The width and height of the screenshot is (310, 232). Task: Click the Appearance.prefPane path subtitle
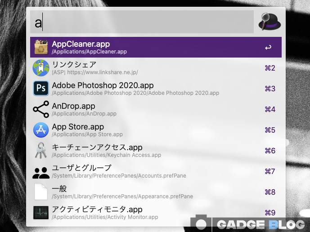[122, 196]
